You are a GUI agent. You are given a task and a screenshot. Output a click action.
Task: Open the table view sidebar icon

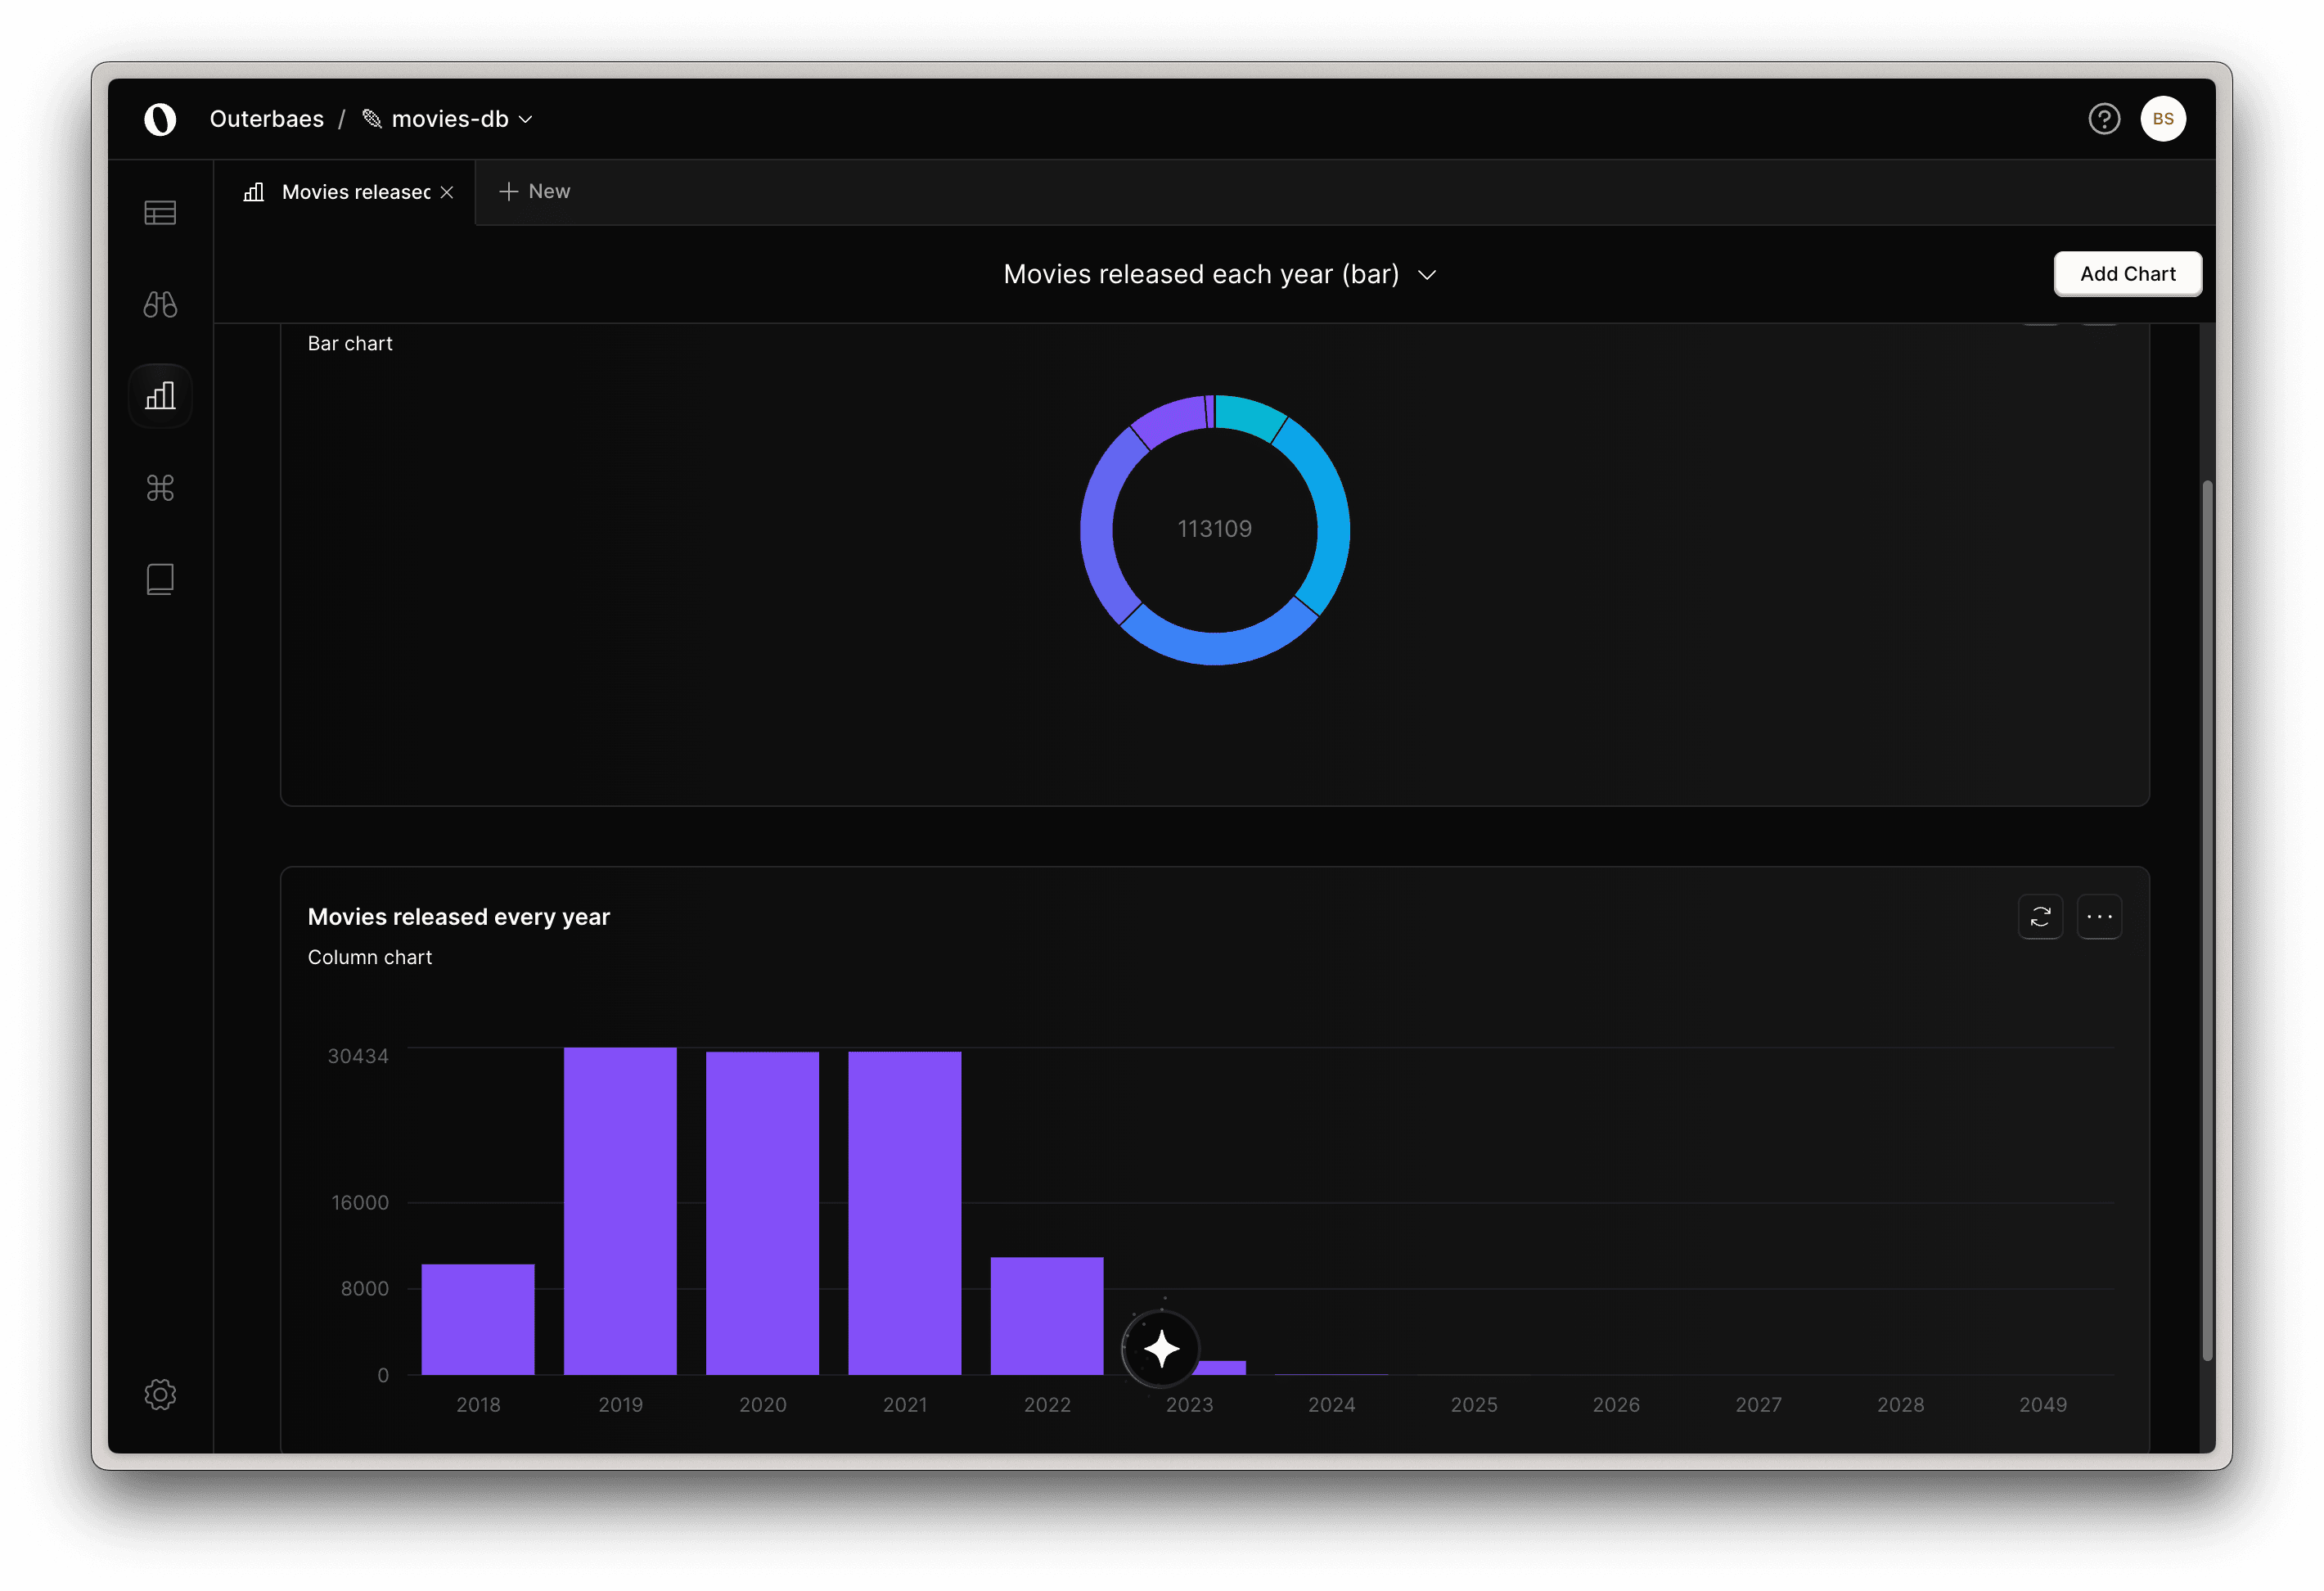click(x=160, y=212)
